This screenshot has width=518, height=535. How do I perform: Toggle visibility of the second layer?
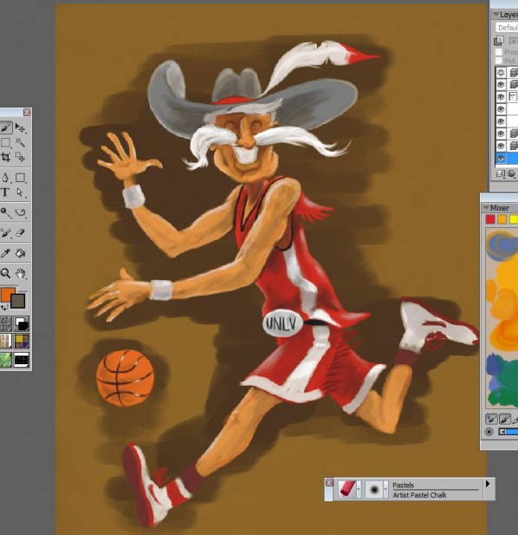(x=501, y=84)
